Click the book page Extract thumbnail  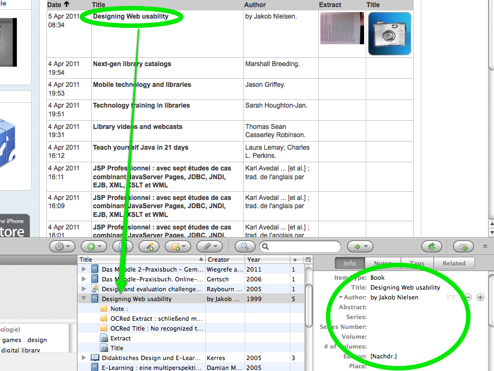click(342, 28)
